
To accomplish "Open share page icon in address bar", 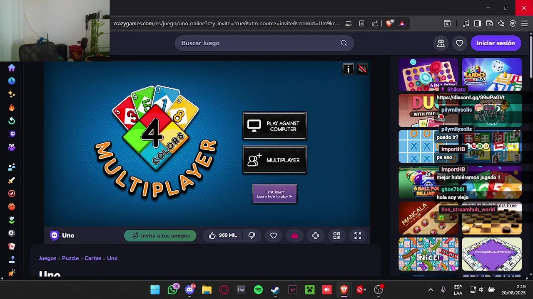I will [375, 24].
